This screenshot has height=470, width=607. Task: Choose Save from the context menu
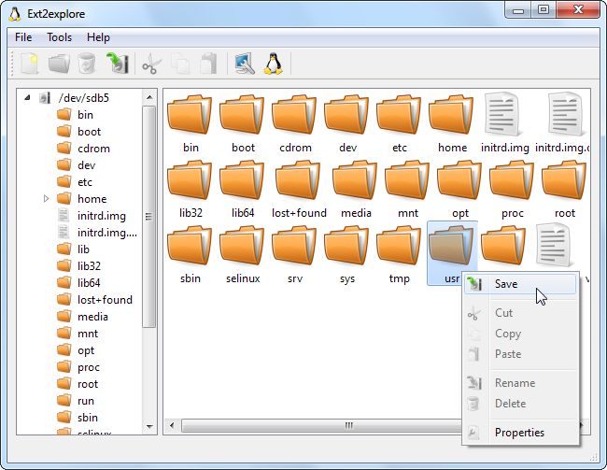[x=520, y=284]
